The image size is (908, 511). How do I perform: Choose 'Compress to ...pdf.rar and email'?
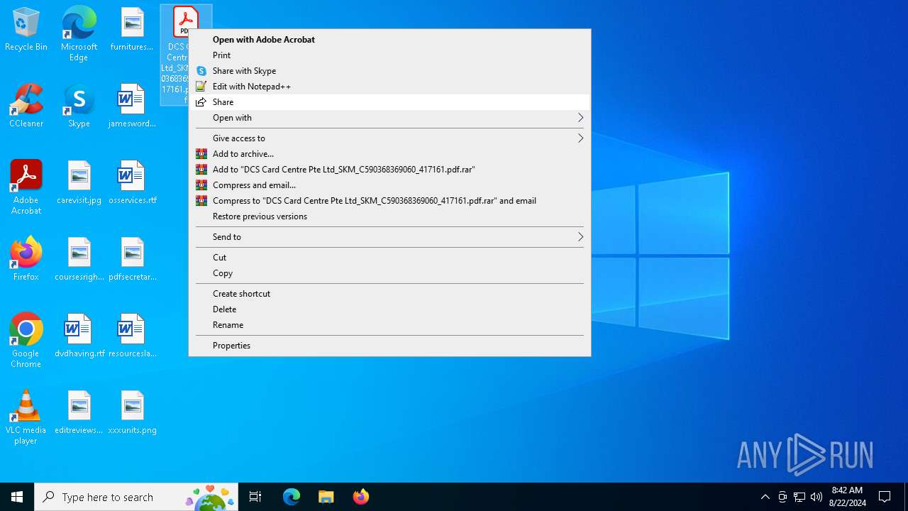tap(389, 201)
